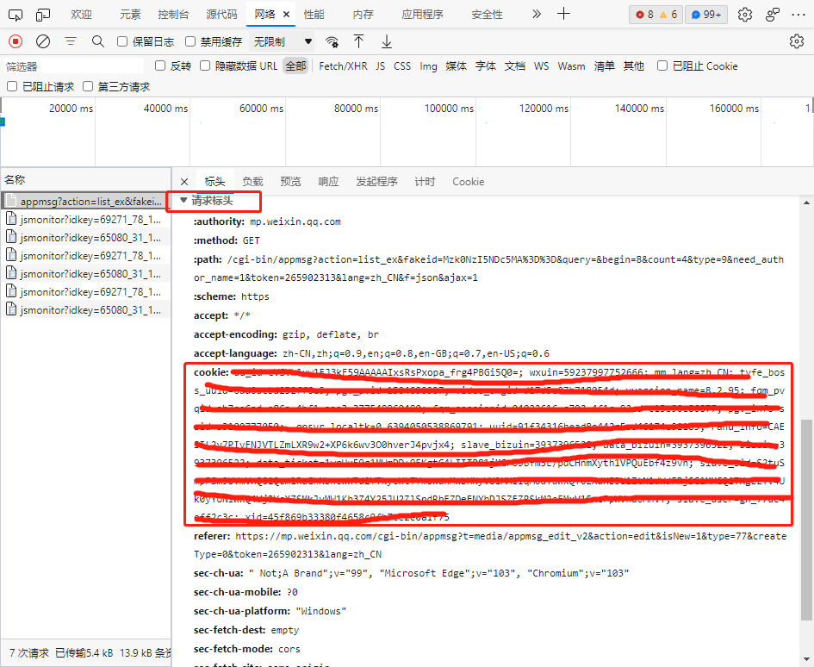
Task: Open DevTools settings gear at top
Action: pyautogui.click(x=745, y=15)
